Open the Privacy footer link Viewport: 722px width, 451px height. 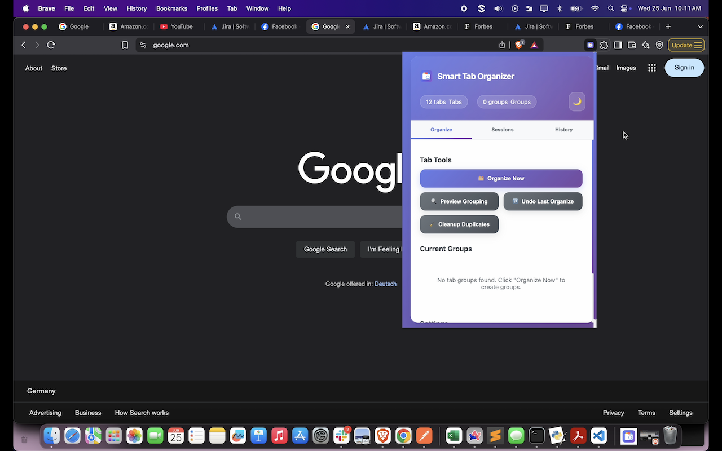pos(613,413)
